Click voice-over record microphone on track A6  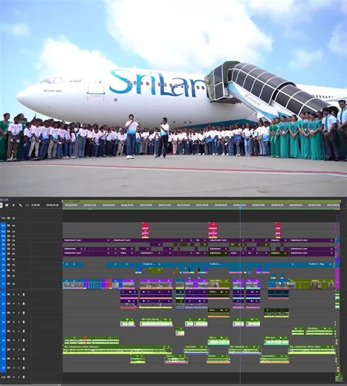24,340
